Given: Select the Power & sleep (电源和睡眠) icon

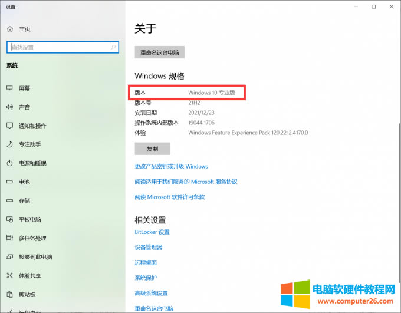Looking at the screenshot, I should (9, 163).
